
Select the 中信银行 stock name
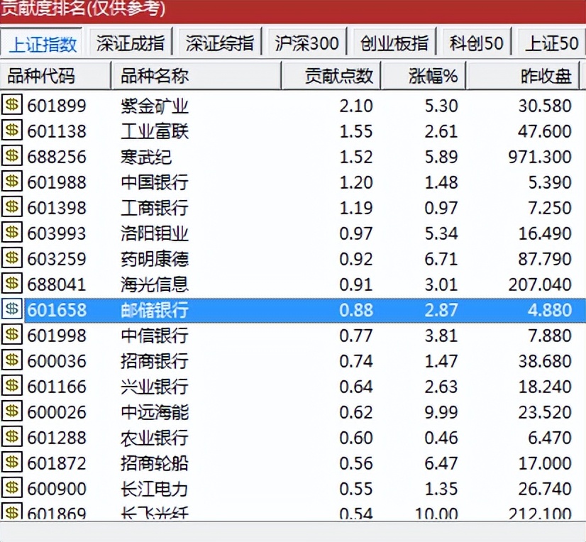[155, 336]
